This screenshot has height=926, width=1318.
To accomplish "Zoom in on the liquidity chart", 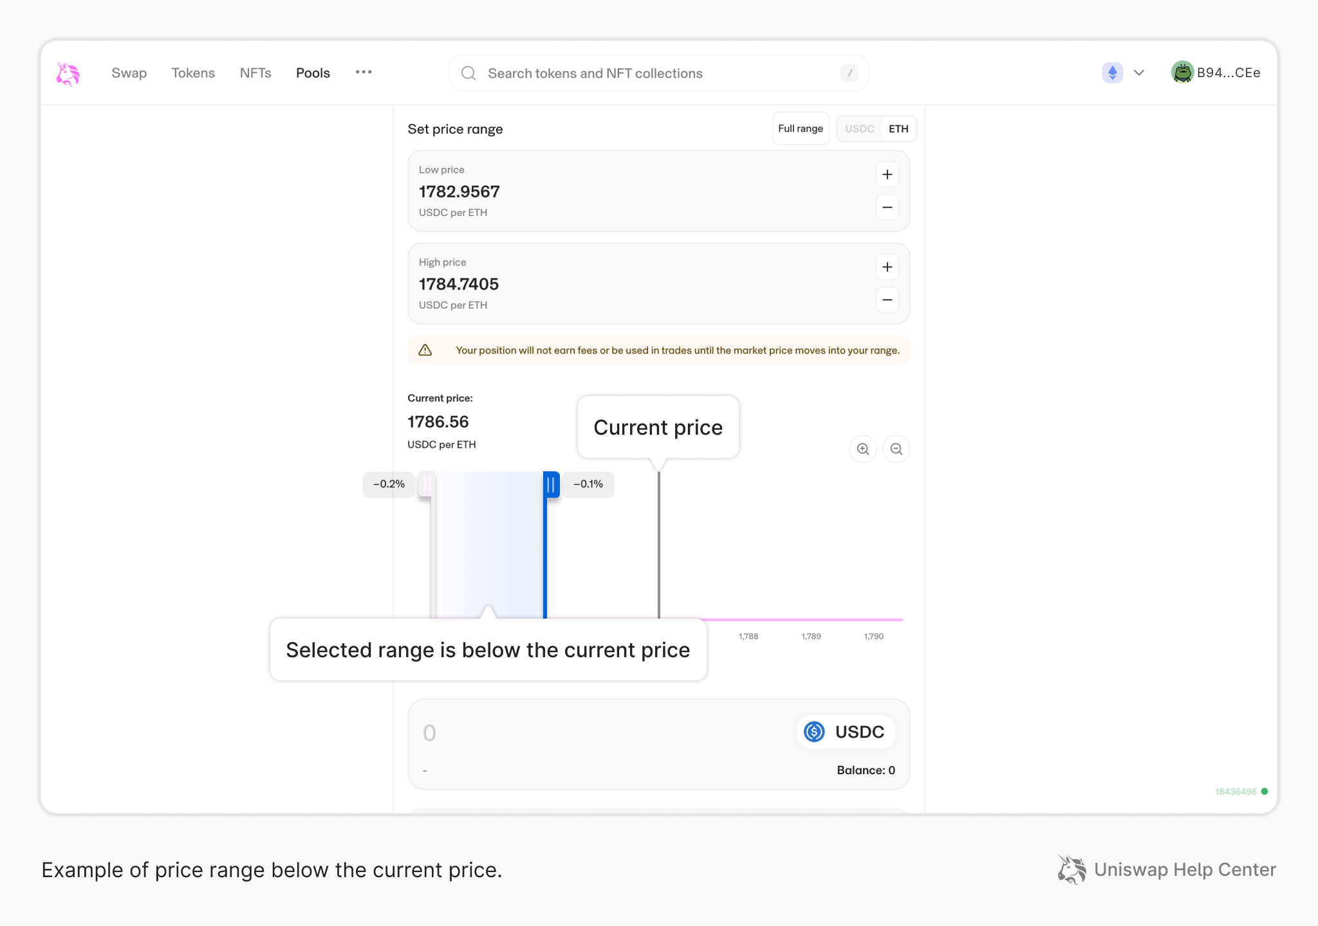I will [863, 449].
